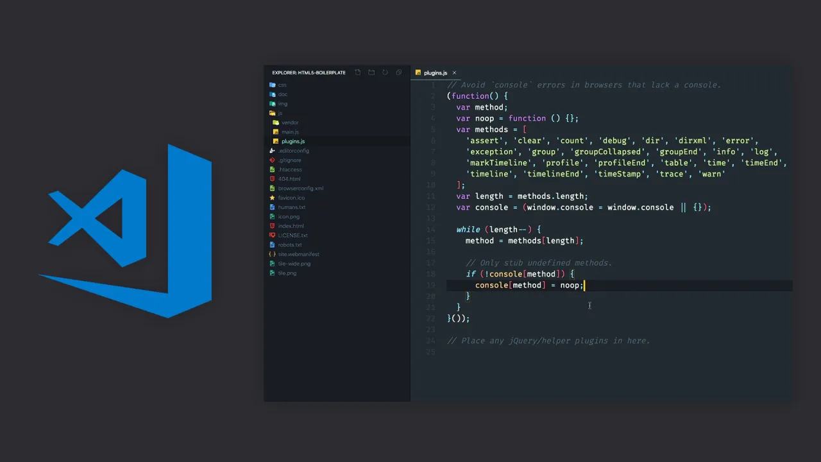This screenshot has width=821, height=462.
Task: Open the 404.html file
Action: 289,178
